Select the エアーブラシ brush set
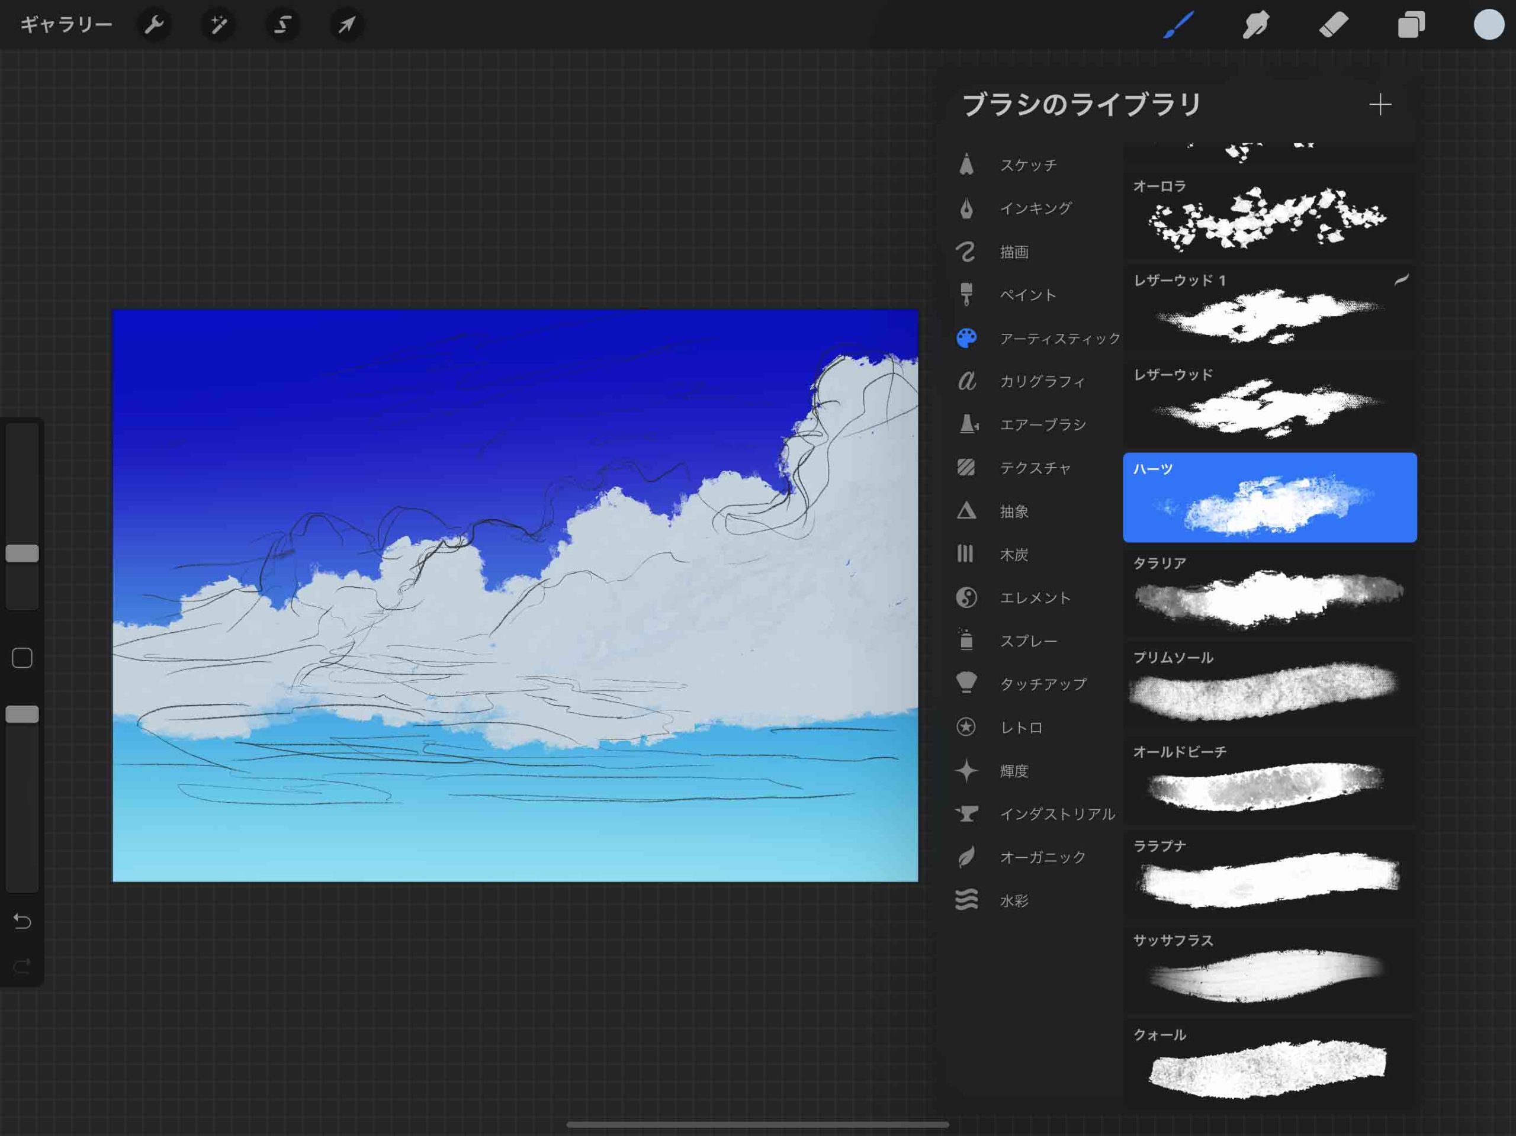Screen dimensions: 1516x1136 [1042, 425]
